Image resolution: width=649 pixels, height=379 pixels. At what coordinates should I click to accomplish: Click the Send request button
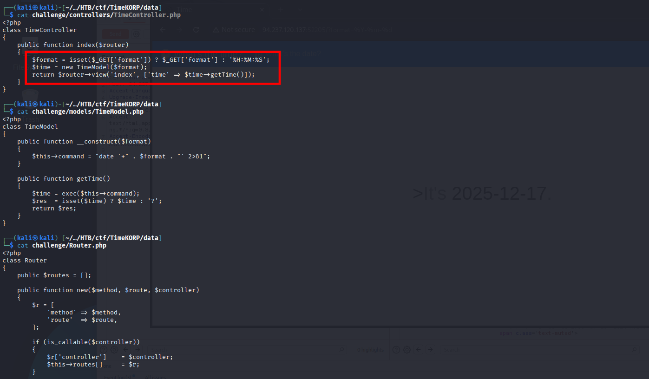click(115, 34)
